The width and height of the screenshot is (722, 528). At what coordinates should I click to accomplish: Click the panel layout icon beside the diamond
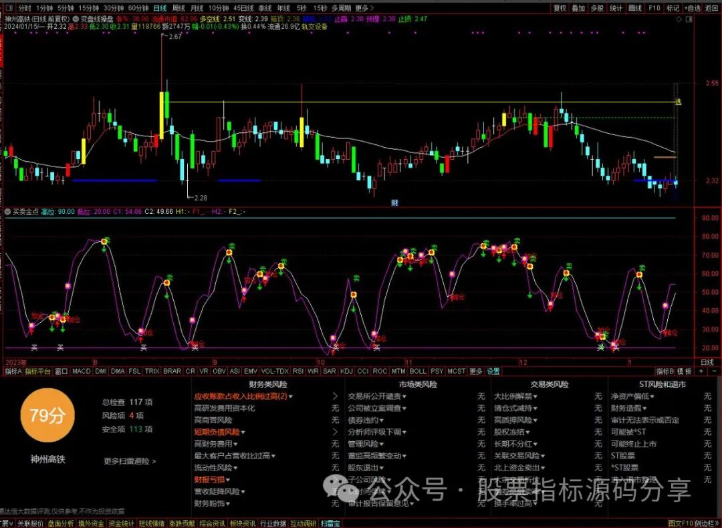[689, 19]
